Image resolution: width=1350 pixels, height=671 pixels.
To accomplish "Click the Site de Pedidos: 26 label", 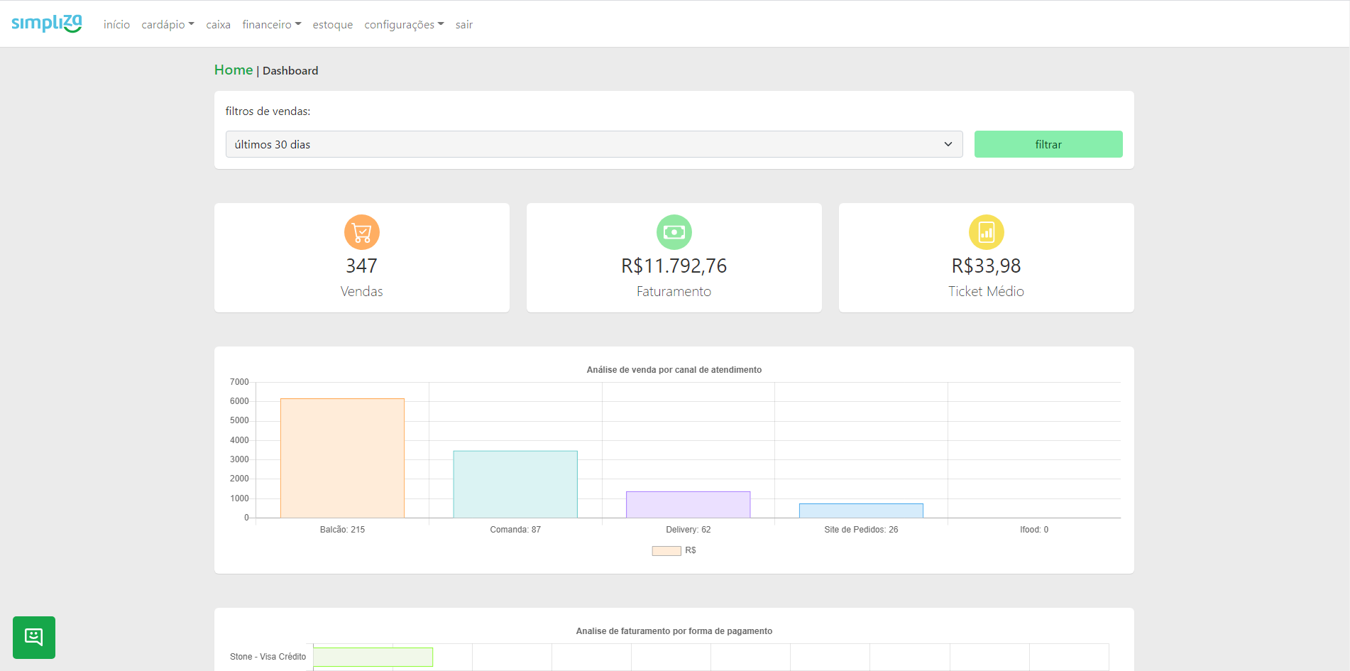I will [861, 530].
